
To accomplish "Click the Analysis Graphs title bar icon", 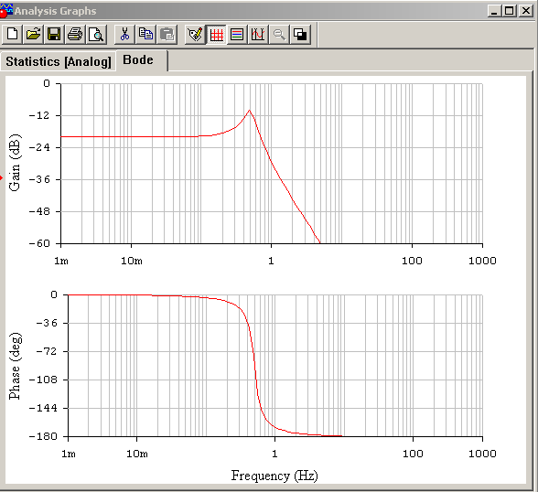I will [6, 10].
